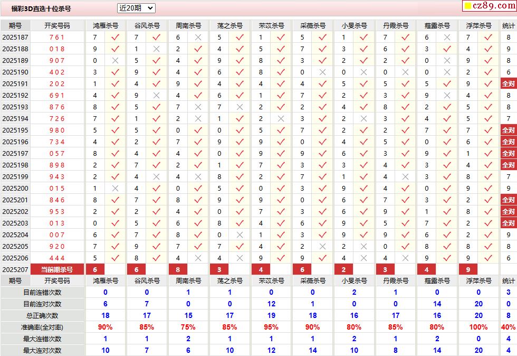
Task: Click current-period 小旻杀号 red number 2
Action: click(343, 269)
